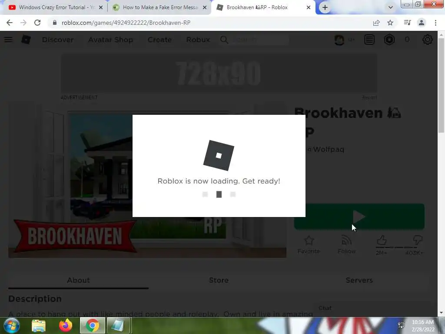Image resolution: width=445 pixels, height=334 pixels.
Task: Open the Roblox notifications list icon
Action: (x=369, y=40)
